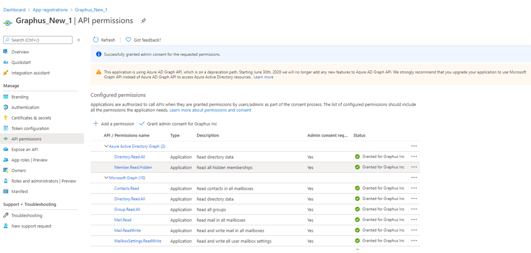531x253 pixels.
Task: Click the Troubleshooting wrench icon
Action: pos(5,215)
